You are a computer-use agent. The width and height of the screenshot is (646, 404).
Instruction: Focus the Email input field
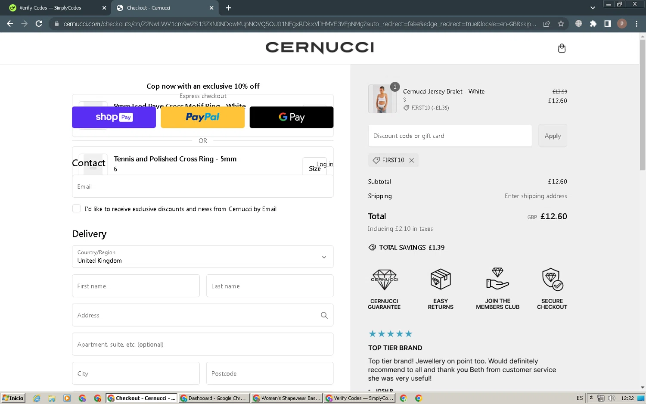coord(203,186)
